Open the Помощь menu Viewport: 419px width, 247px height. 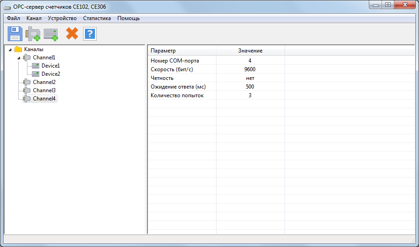pos(129,18)
